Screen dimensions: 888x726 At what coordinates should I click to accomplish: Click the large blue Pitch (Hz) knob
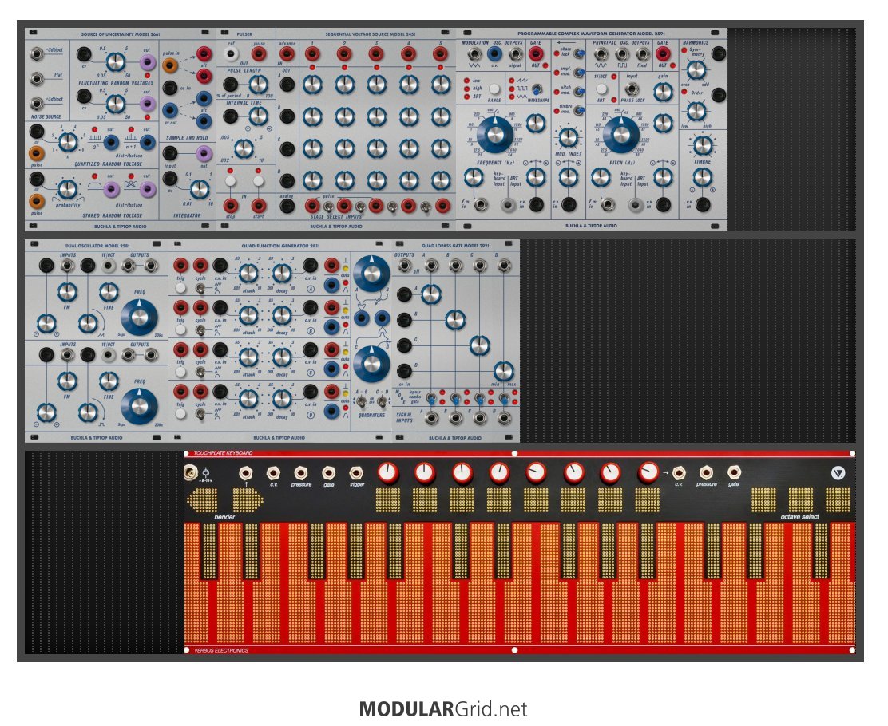[621, 135]
